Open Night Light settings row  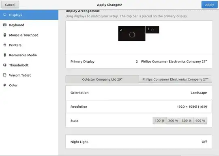139,142
